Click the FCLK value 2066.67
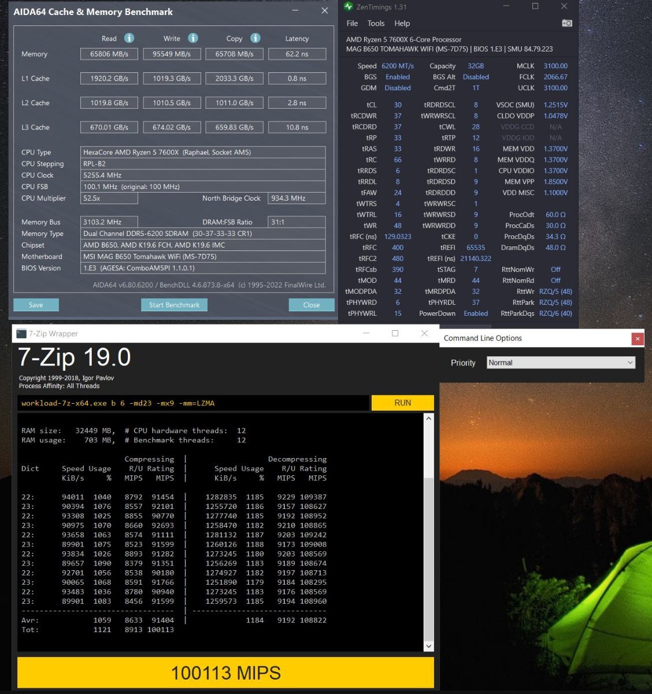Image resolution: width=652 pixels, height=694 pixels. [x=555, y=77]
